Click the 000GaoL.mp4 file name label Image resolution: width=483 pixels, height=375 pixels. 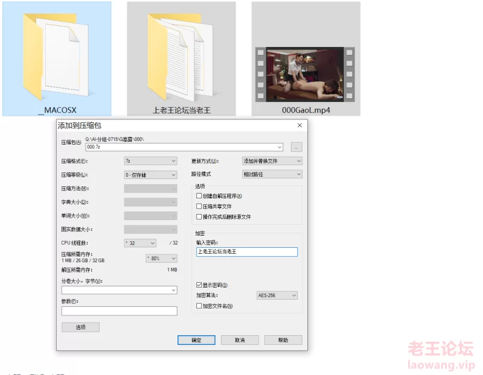(306, 110)
